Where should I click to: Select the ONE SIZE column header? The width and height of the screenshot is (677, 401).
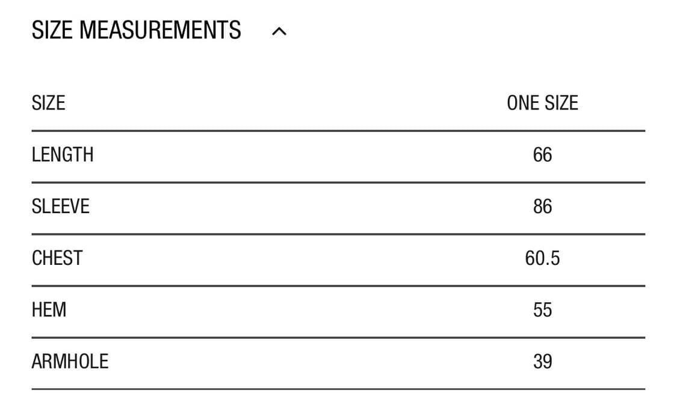click(542, 103)
